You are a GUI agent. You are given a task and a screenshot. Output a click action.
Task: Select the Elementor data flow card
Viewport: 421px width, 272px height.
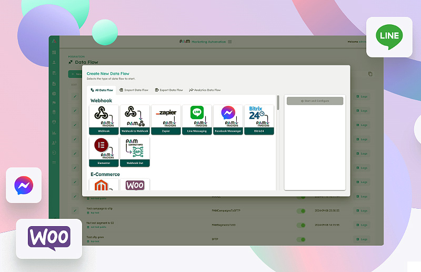(x=104, y=152)
